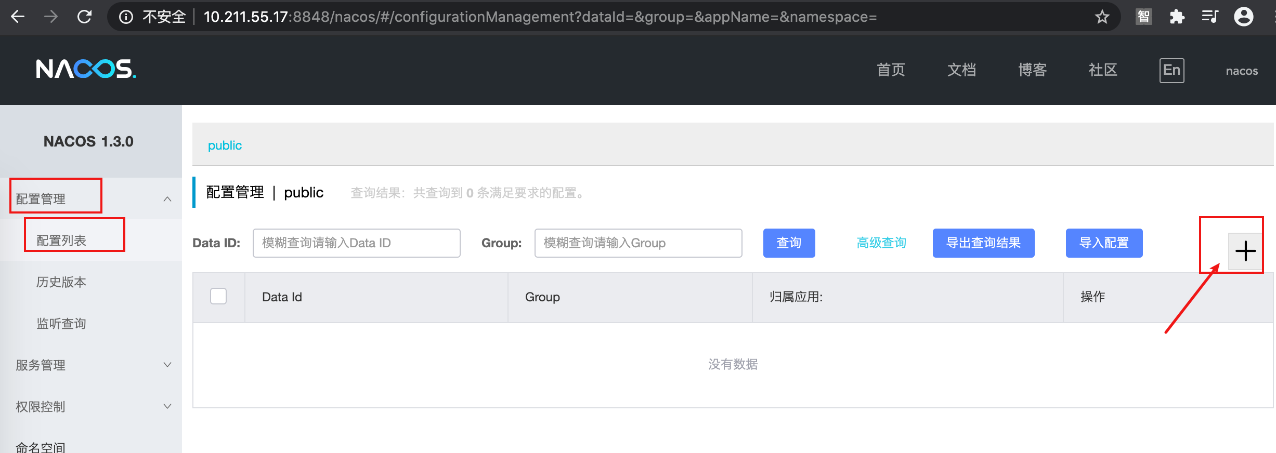Viewport: 1276px width, 453px height.
Task: Add new configuration with plus icon
Action: [1245, 251]
